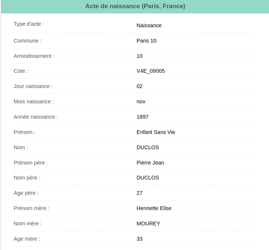
Task: Select the first name 'Enfant Sans Vie'
Action: tap(155, 132)
